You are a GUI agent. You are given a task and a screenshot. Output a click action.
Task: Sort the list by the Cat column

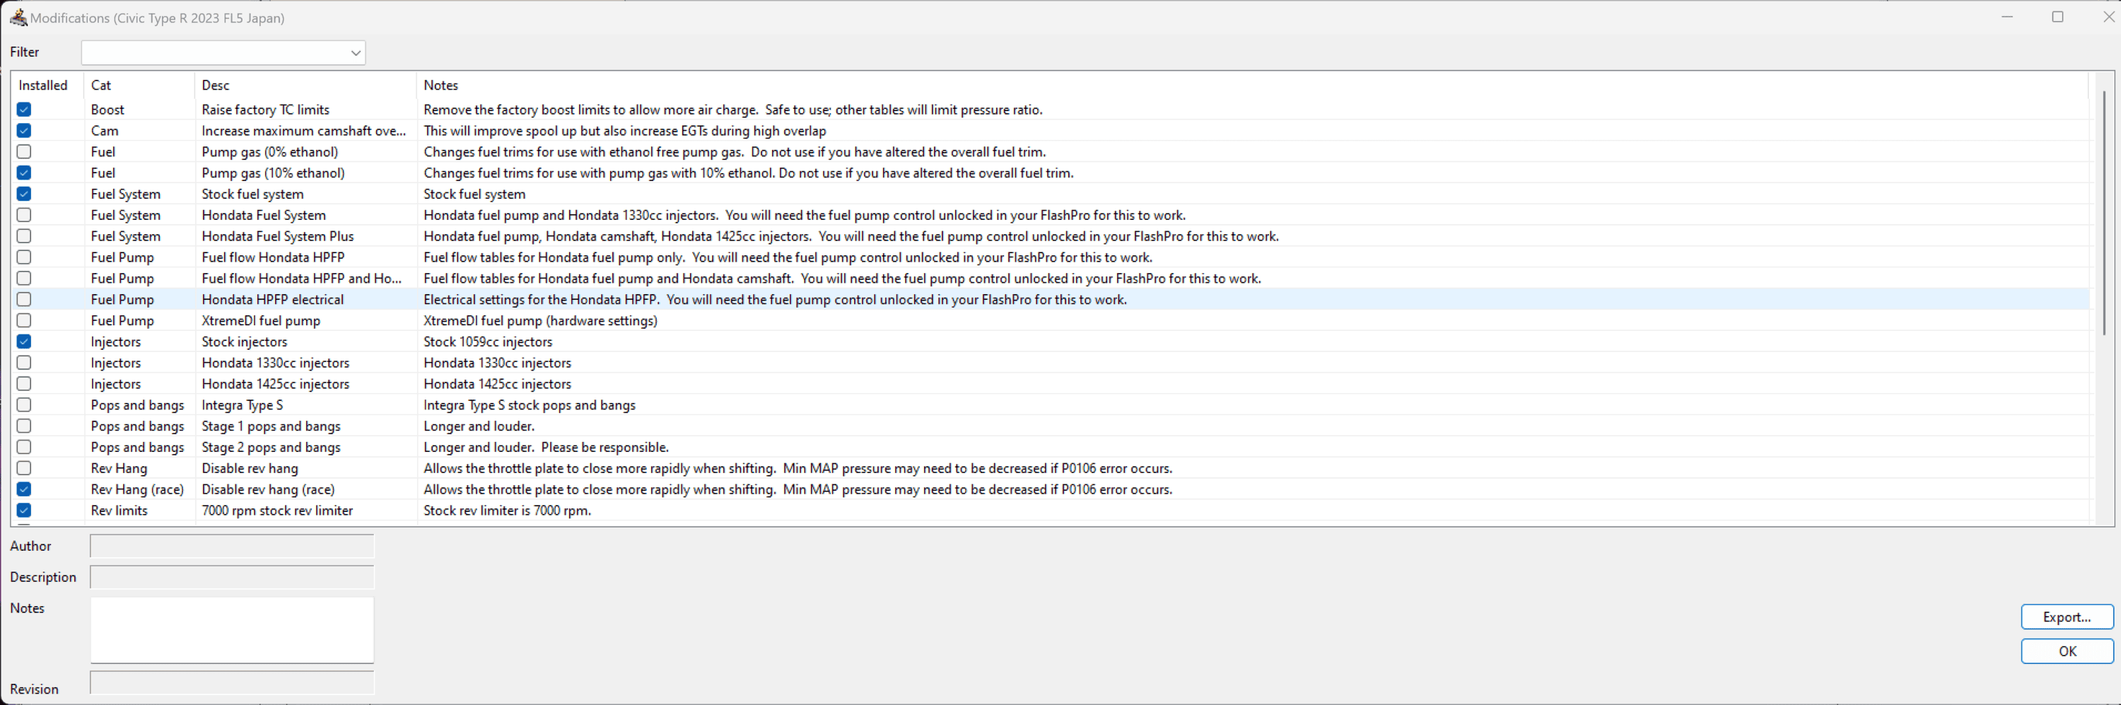point(101,85)
